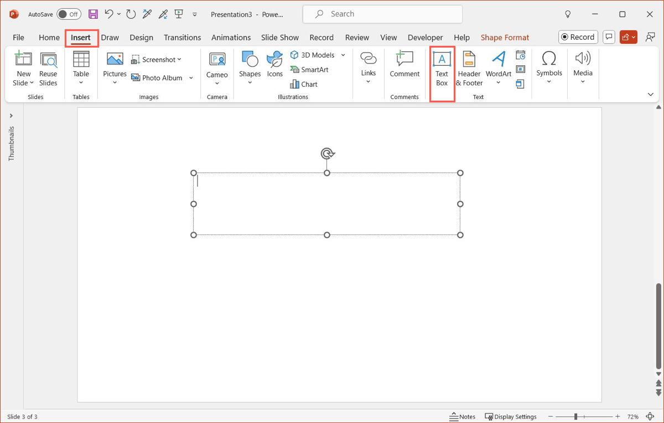Image resolution: width=664 pixels, height=423 pixels.
Task: Click the vertical scrollbar thumb
Action: [658, 325]
